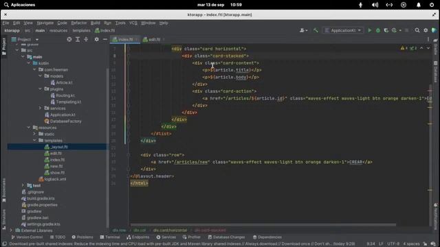Collapse the models package
The image size is (440, 247).
pyautogui.click(x=41, y=76)
